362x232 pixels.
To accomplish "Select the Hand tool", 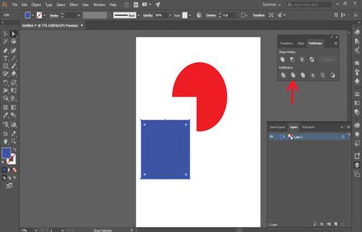I will 6,141.
